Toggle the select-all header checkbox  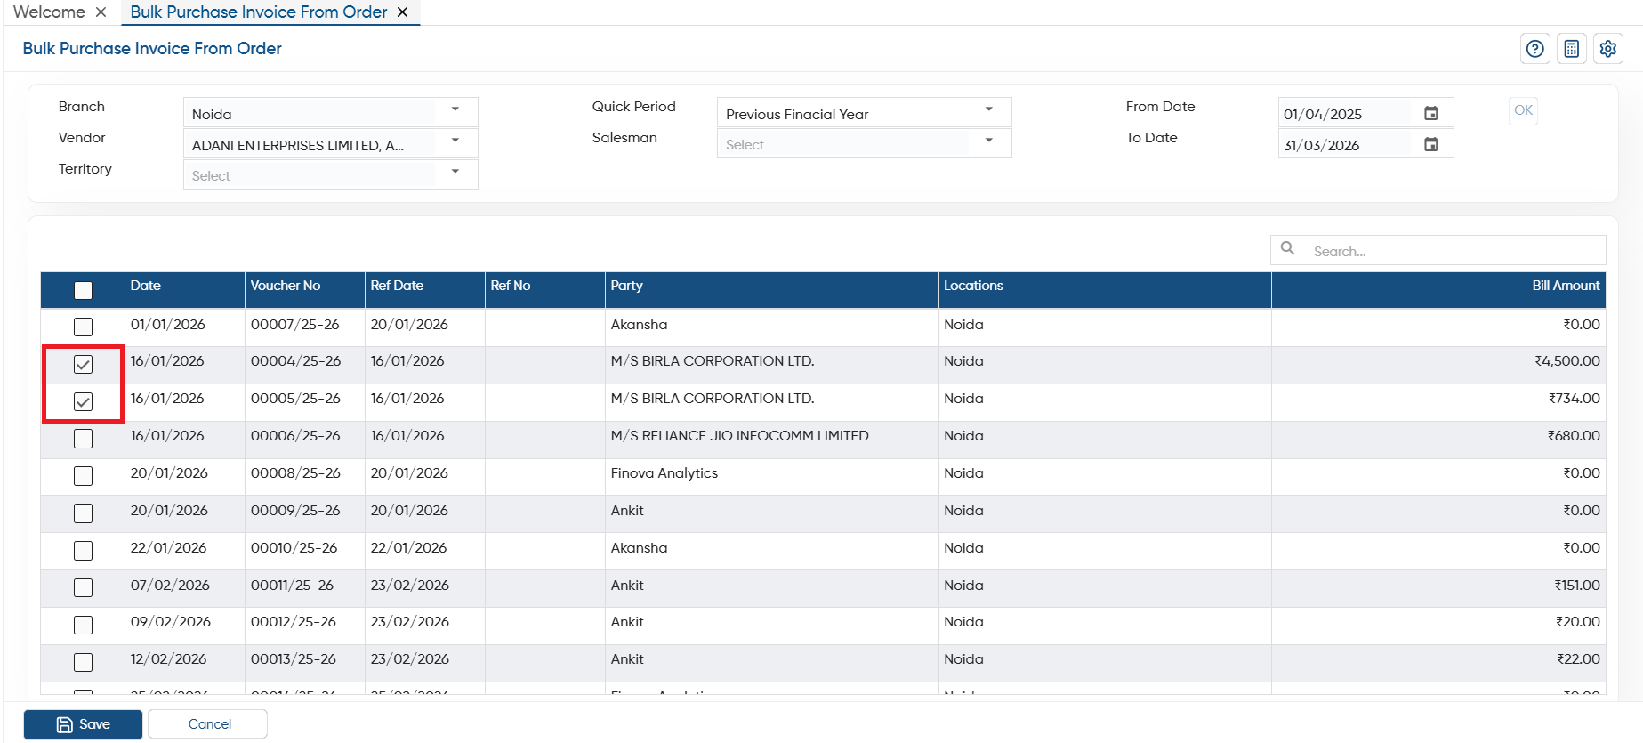(83, 290)
